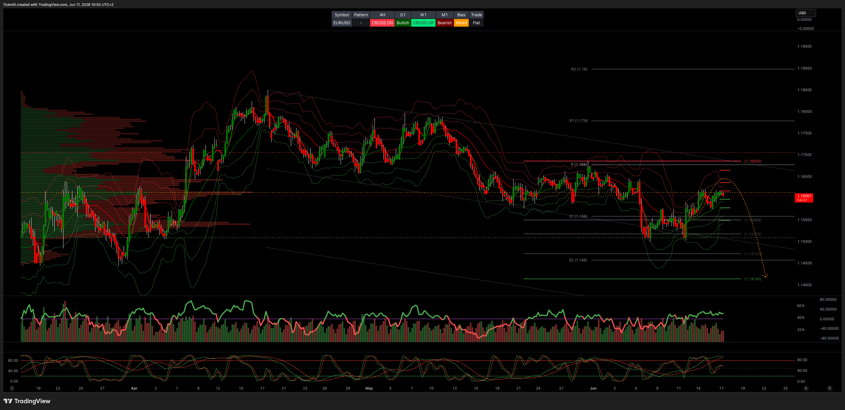Click the red (1.16859) level label
The image size is (845, 410).
coord(752,161)
